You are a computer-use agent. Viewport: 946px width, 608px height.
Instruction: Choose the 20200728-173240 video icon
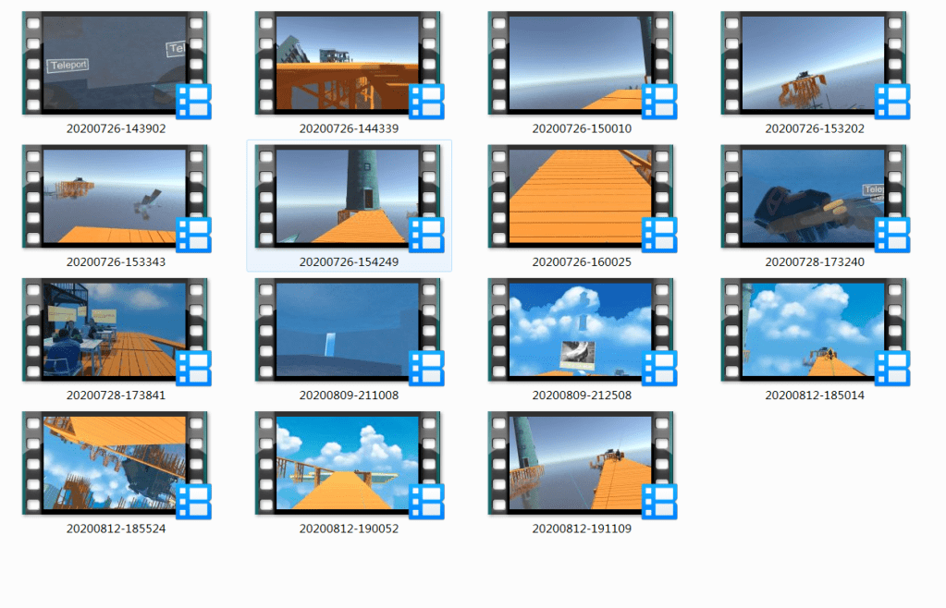pyautogui.click(x=815, y=197)
